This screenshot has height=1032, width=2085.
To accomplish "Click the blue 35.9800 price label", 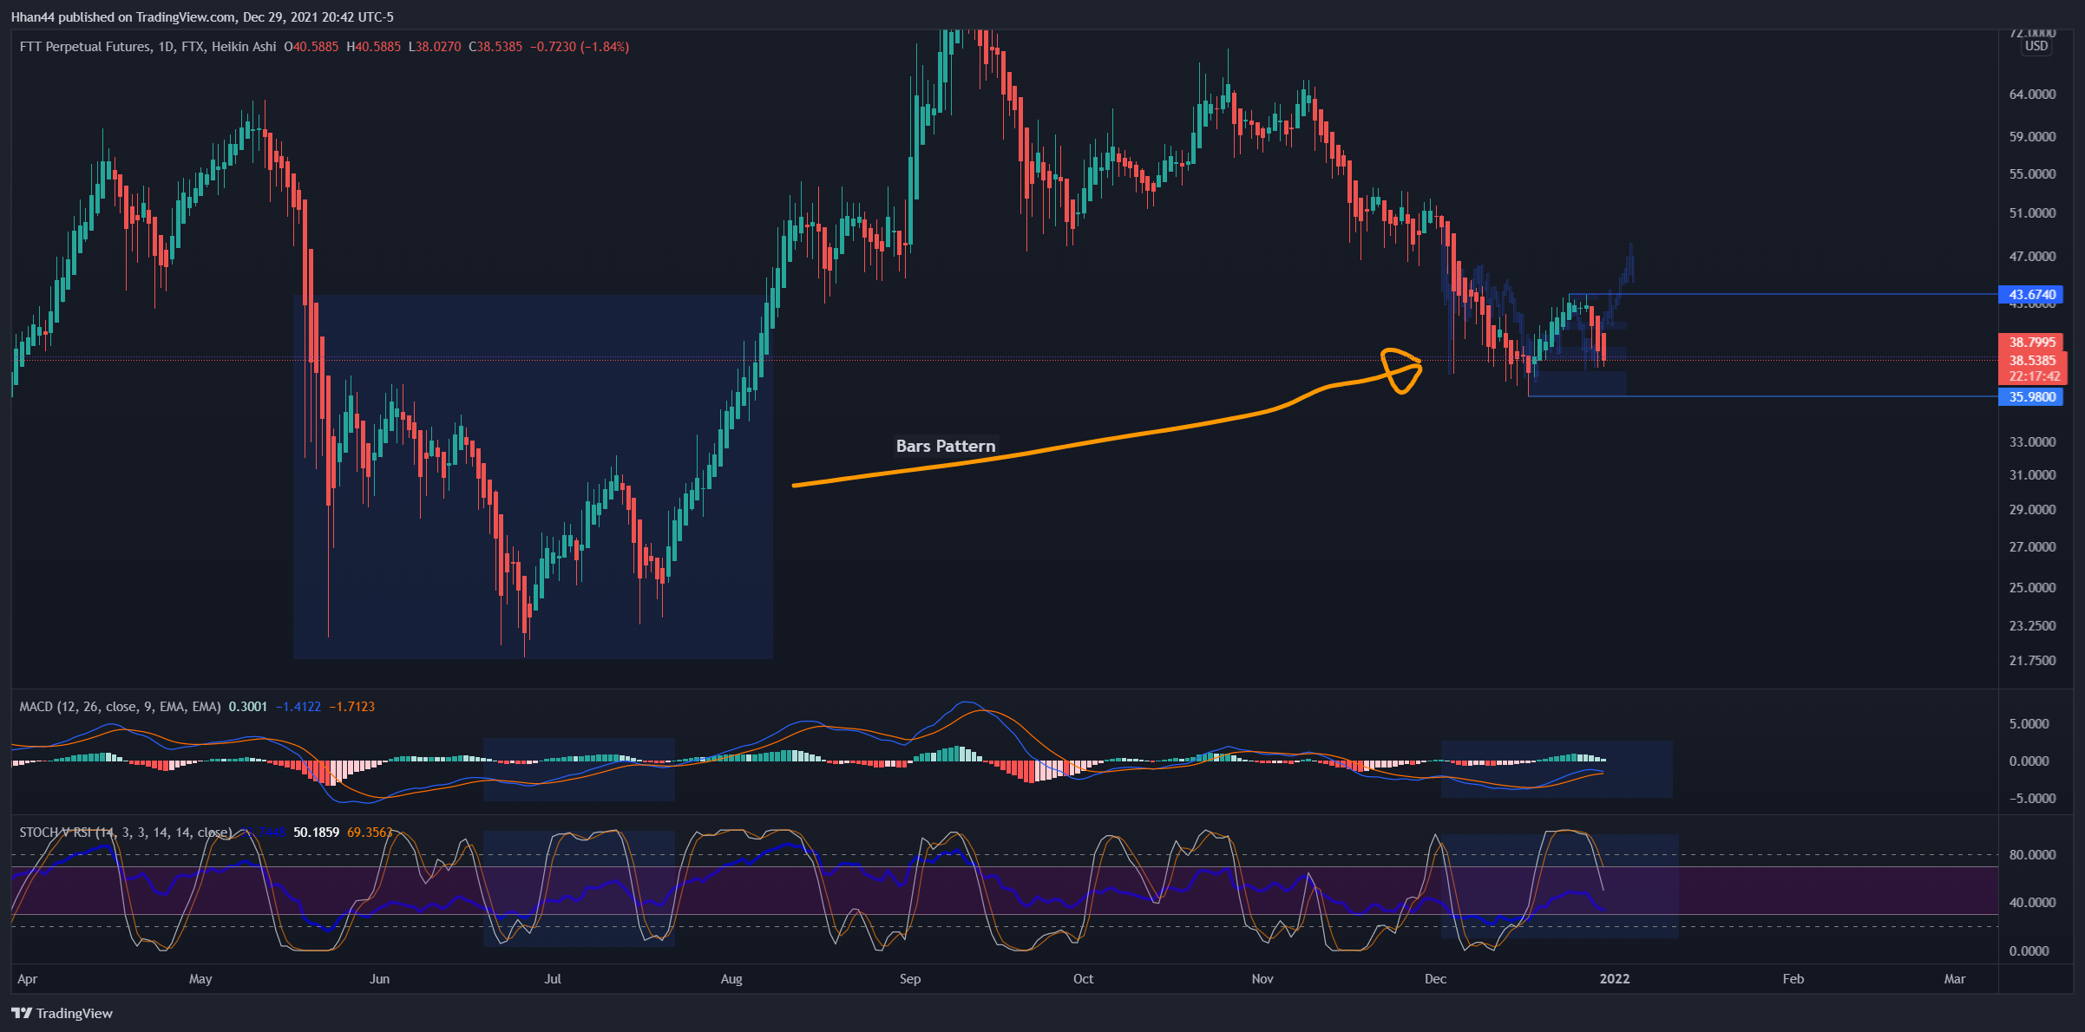I will (2031, 397).
